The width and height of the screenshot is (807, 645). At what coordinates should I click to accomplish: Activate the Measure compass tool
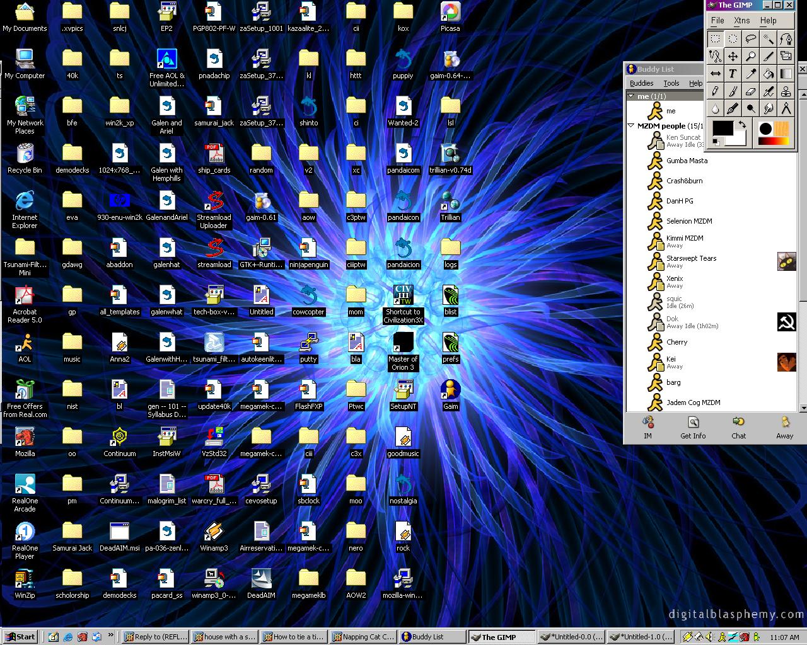point(786,108)
